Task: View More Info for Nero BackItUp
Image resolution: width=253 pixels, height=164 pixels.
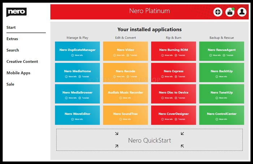Action: coord(221,77)
